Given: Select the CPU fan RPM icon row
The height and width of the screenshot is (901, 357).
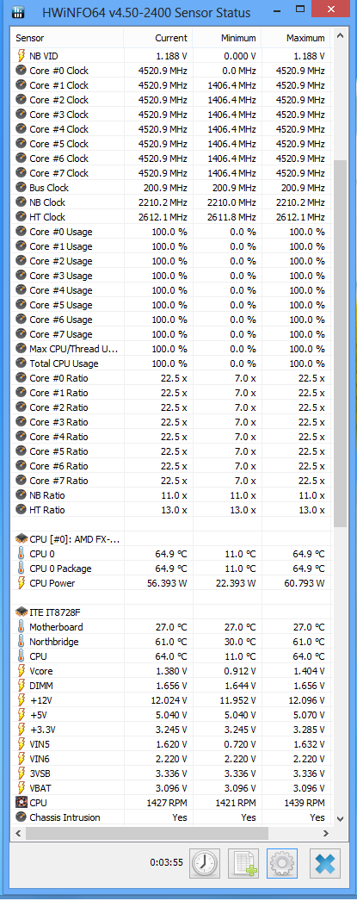Looking at the screenshot, I should pos(170,803).
